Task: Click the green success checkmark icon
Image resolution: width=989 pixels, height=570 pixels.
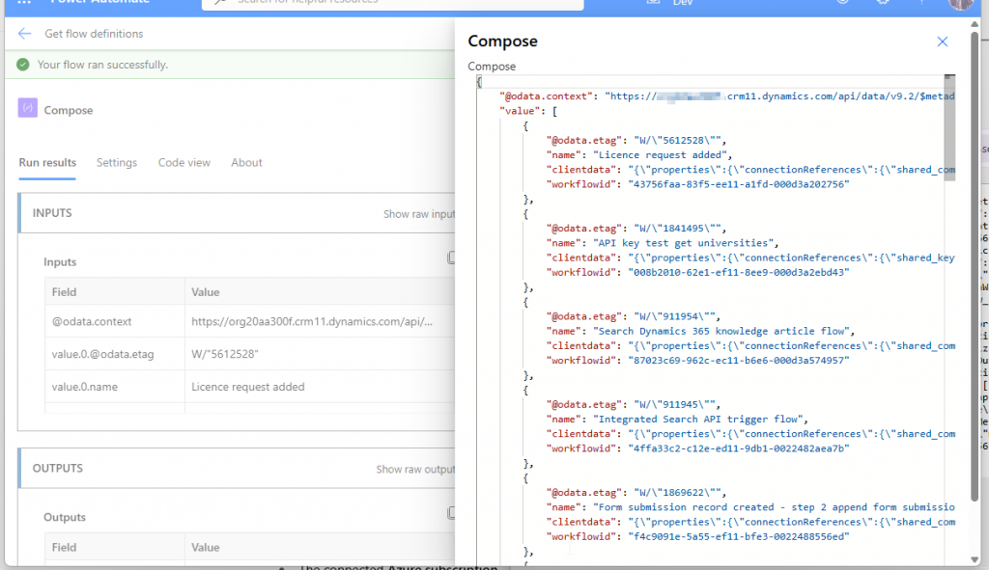Action: [23, 65]
